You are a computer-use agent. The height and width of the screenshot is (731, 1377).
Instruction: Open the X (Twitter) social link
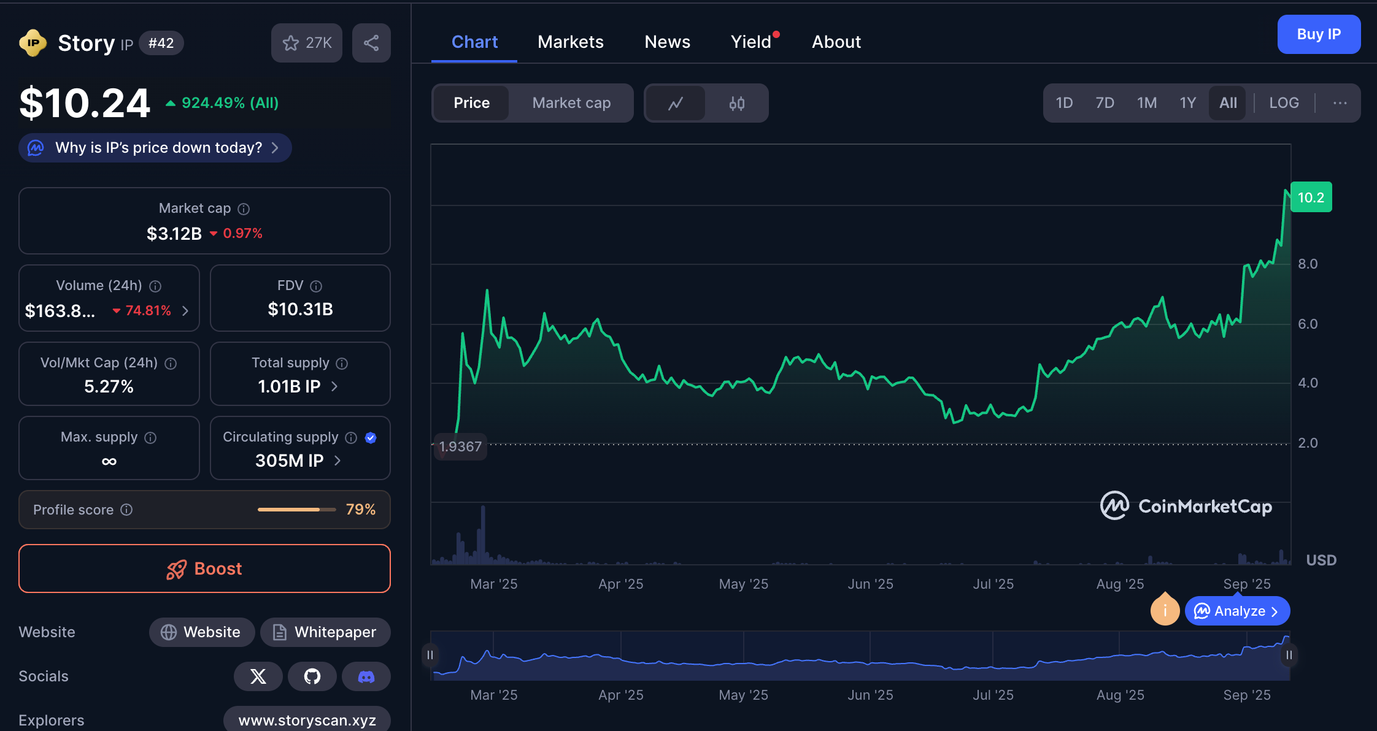click(258, 676)
